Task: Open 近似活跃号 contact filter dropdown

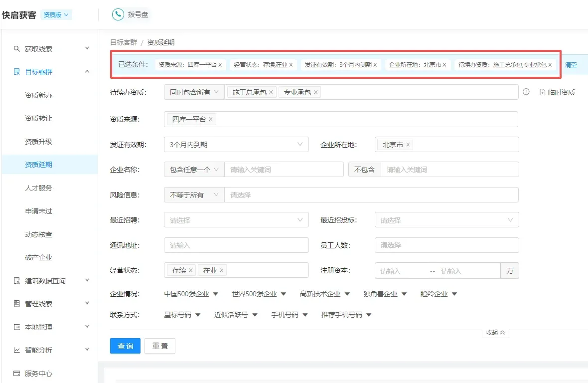Action: [x=236, y=315]
